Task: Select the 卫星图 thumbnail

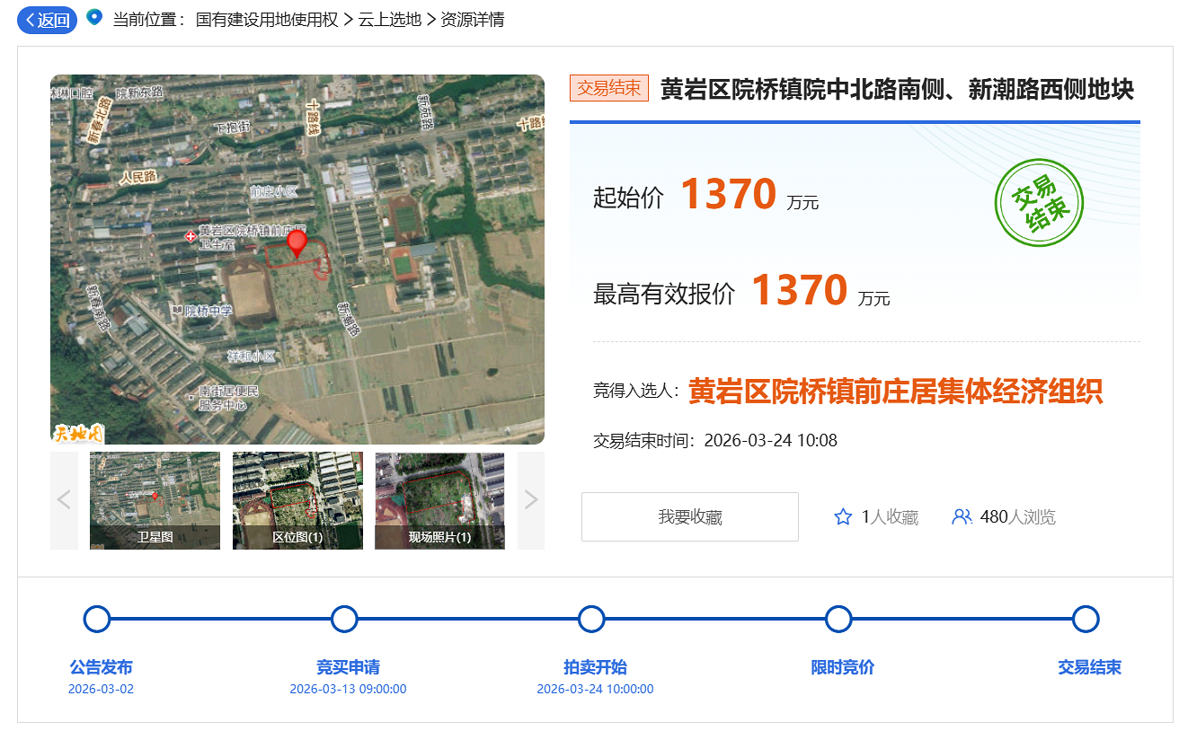Action: coord(155,500)
